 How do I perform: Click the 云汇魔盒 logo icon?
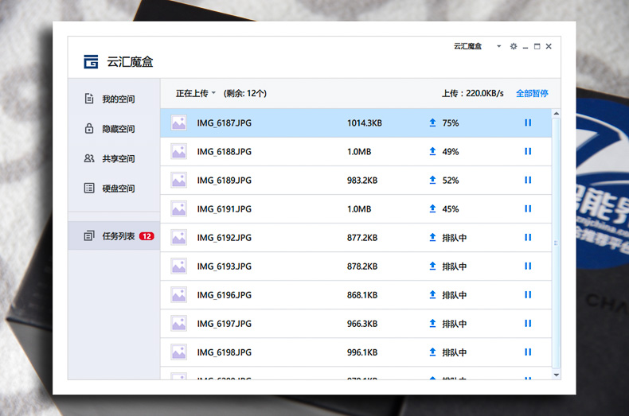(x=92, y=62)
